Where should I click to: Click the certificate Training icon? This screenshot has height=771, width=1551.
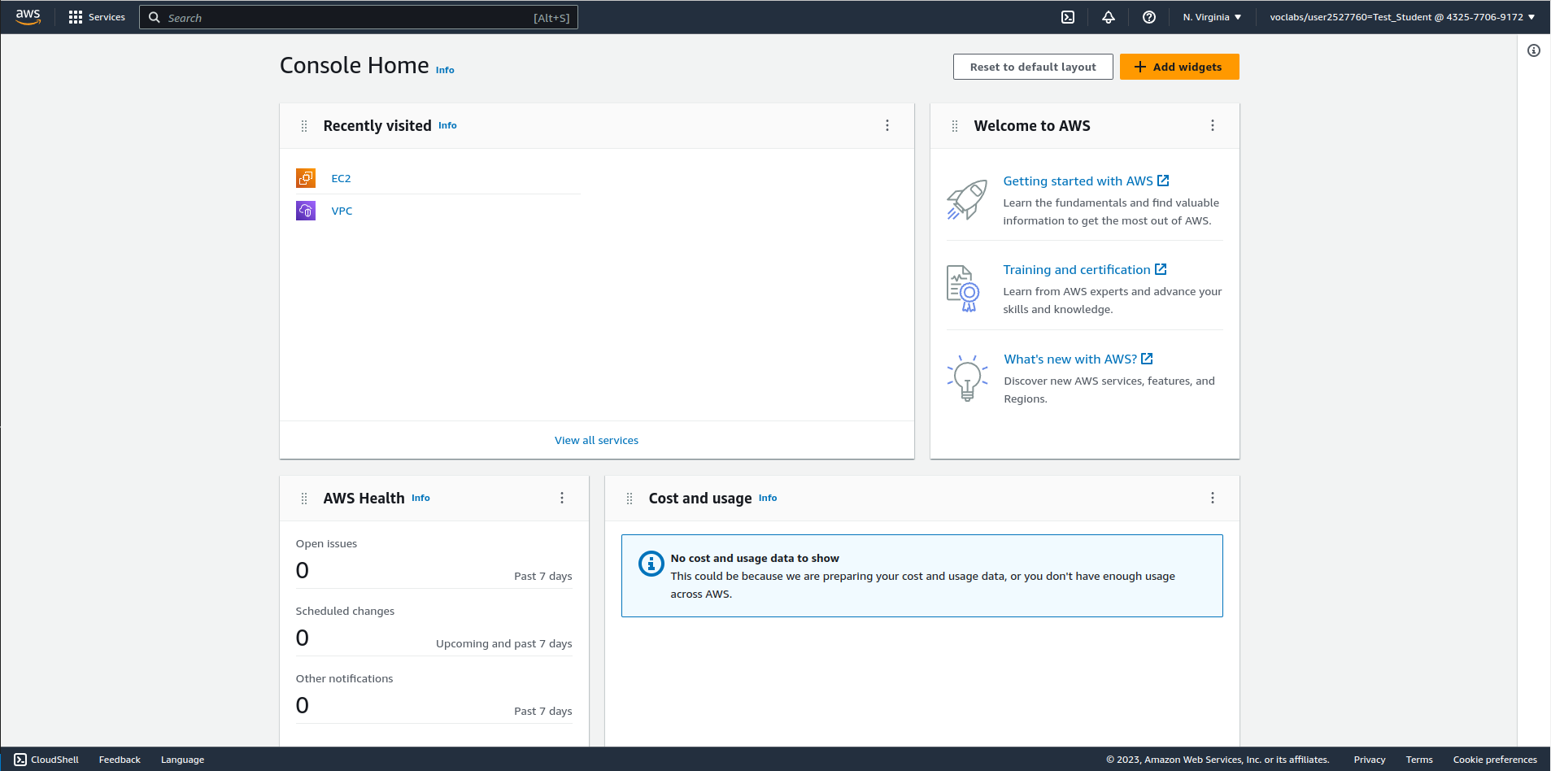(x=964, y=289)
